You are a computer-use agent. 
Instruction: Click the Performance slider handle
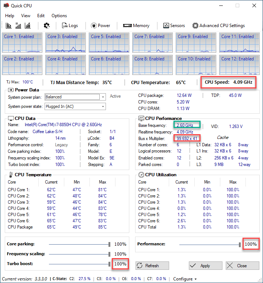(x=240, y=244)
